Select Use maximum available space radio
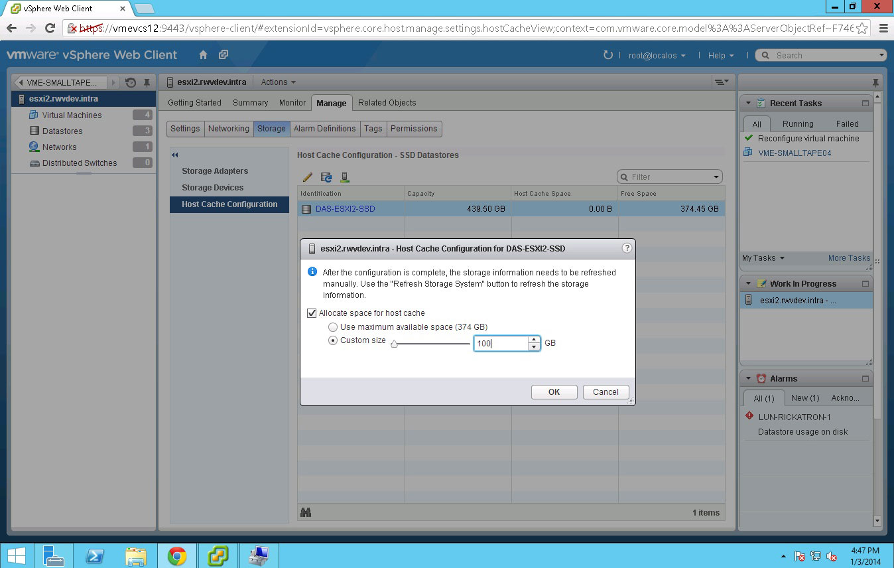The width and height of the screenshot is (894, 568). pos(333,327)
